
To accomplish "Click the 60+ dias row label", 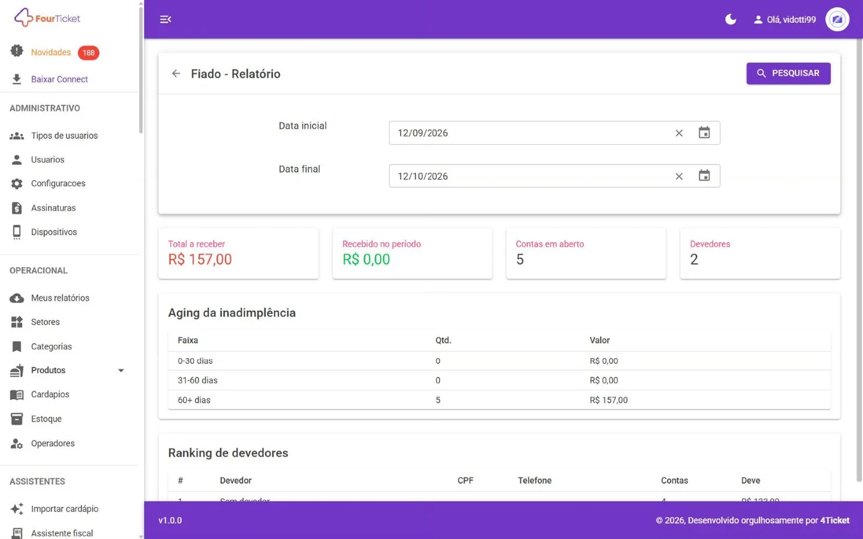I will [194, 400].
